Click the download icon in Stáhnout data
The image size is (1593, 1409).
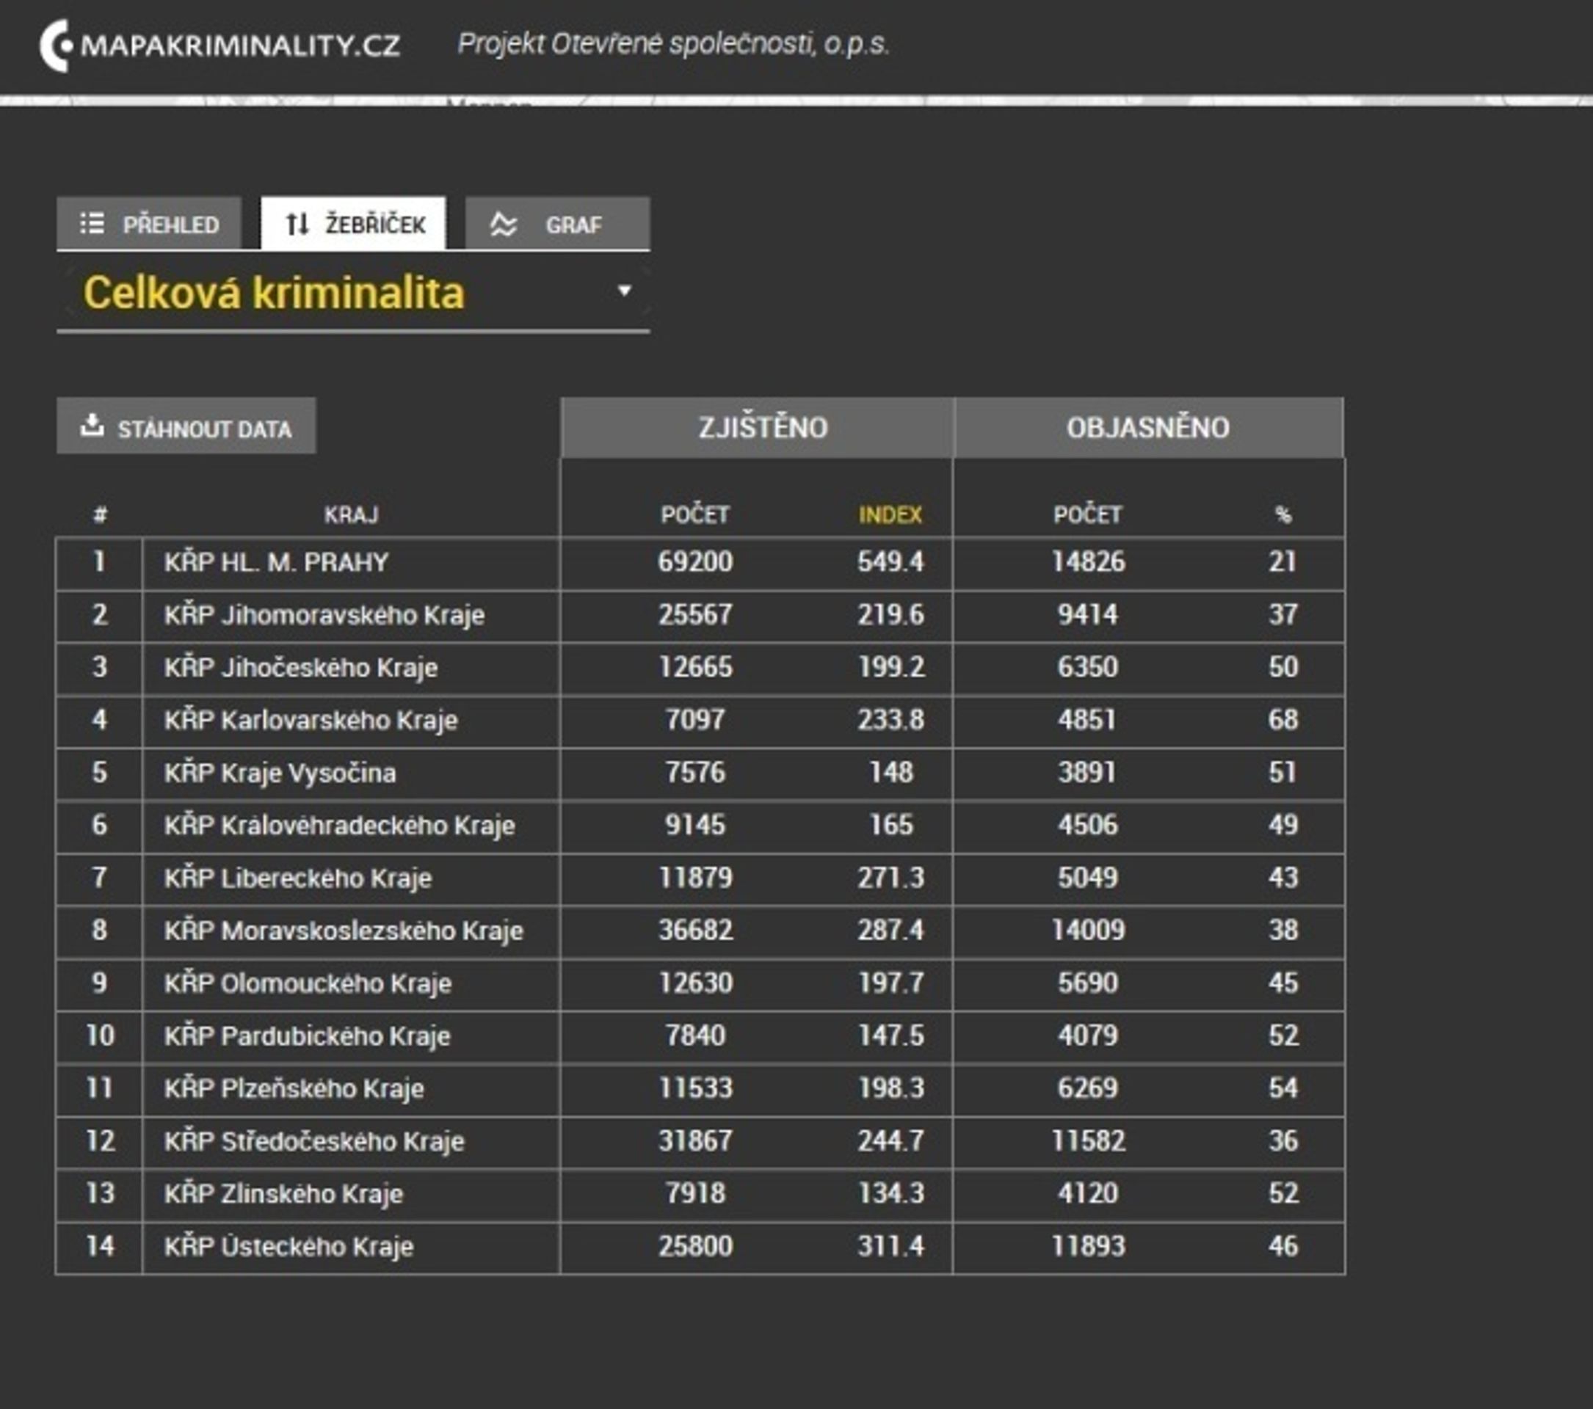pos(92,426)
